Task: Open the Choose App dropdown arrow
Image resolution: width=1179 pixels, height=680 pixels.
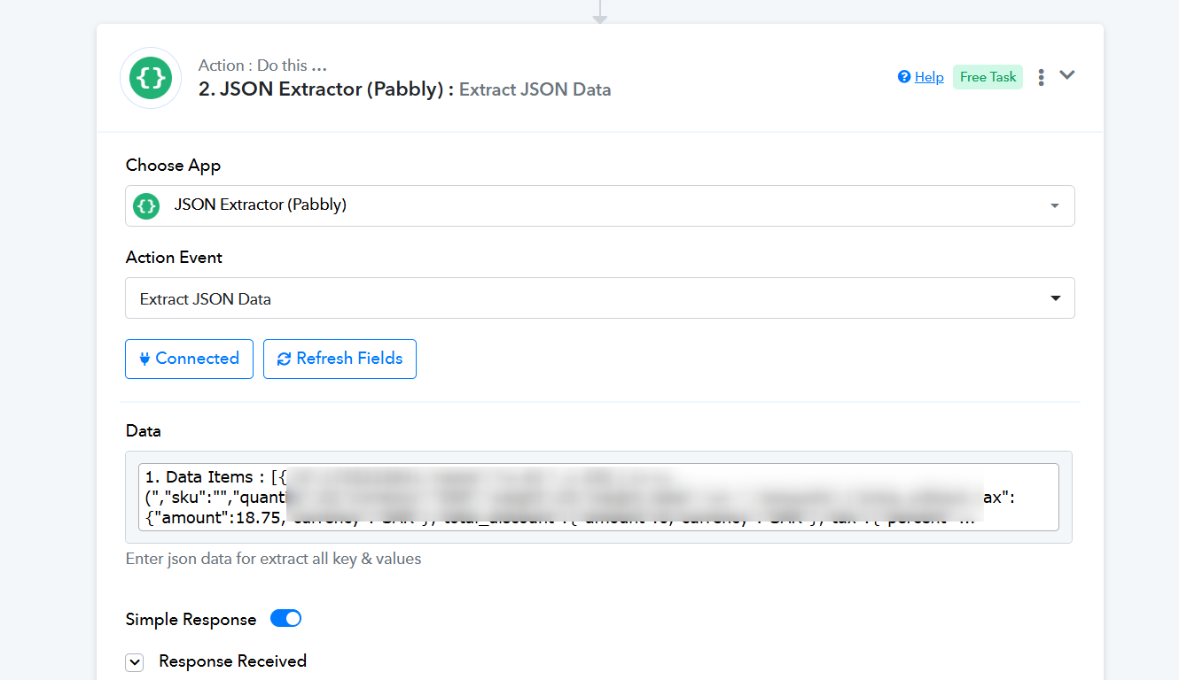Action: 1055,205
